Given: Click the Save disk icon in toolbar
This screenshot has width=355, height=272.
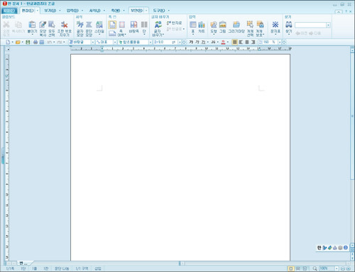Looking at the screenshot, I should coord(28,42).
